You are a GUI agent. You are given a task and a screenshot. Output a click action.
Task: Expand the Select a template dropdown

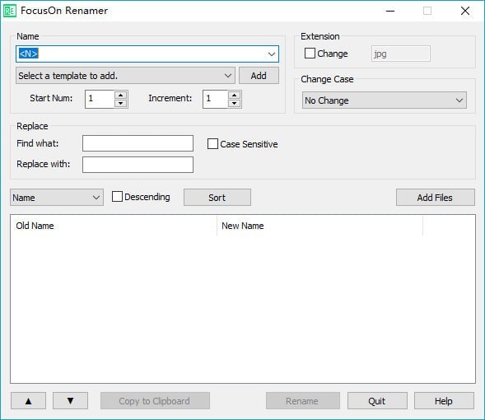point(125,76)
